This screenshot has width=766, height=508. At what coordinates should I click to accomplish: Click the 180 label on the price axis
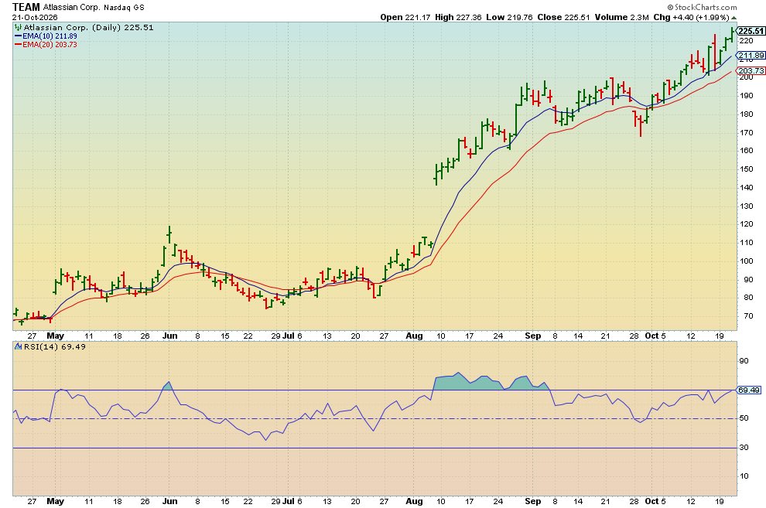click(746, 114)
